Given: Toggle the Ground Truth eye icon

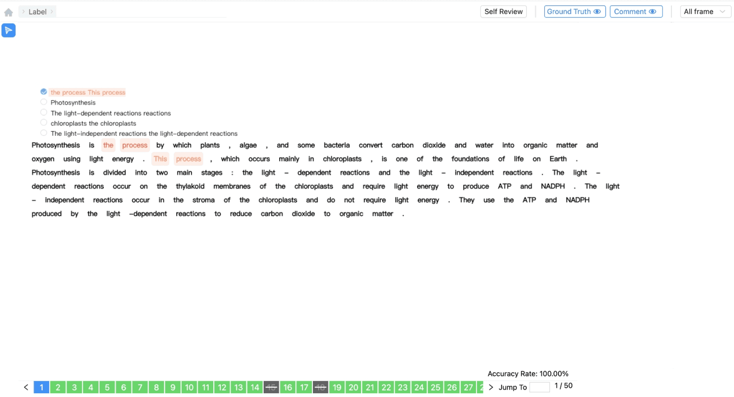Looking at the screenshot, I should [597, 12].
